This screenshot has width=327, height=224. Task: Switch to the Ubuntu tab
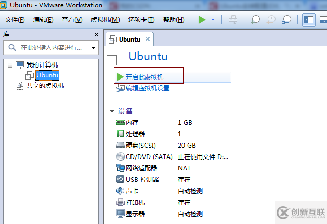click(x=129, y=39)
